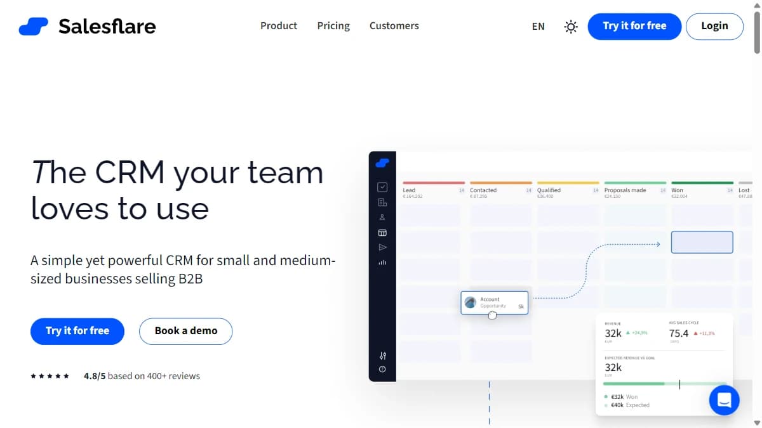Screen dimensions: 762x428
Task: Click the Proposals made column header
Action: (x=625, y=190)
